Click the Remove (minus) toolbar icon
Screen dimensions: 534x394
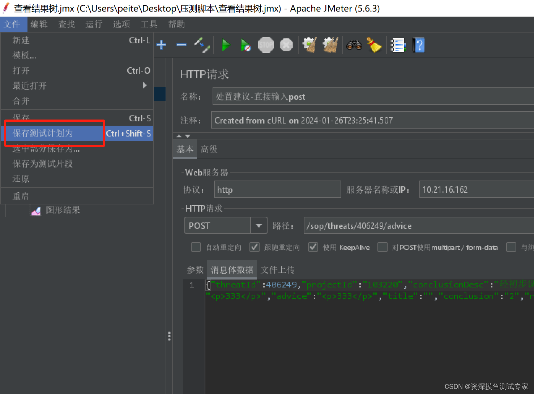click(x=181, y=45)
